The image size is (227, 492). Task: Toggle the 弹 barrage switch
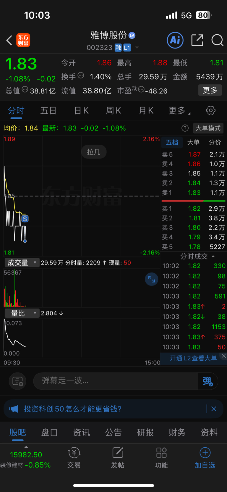point(208,381)
